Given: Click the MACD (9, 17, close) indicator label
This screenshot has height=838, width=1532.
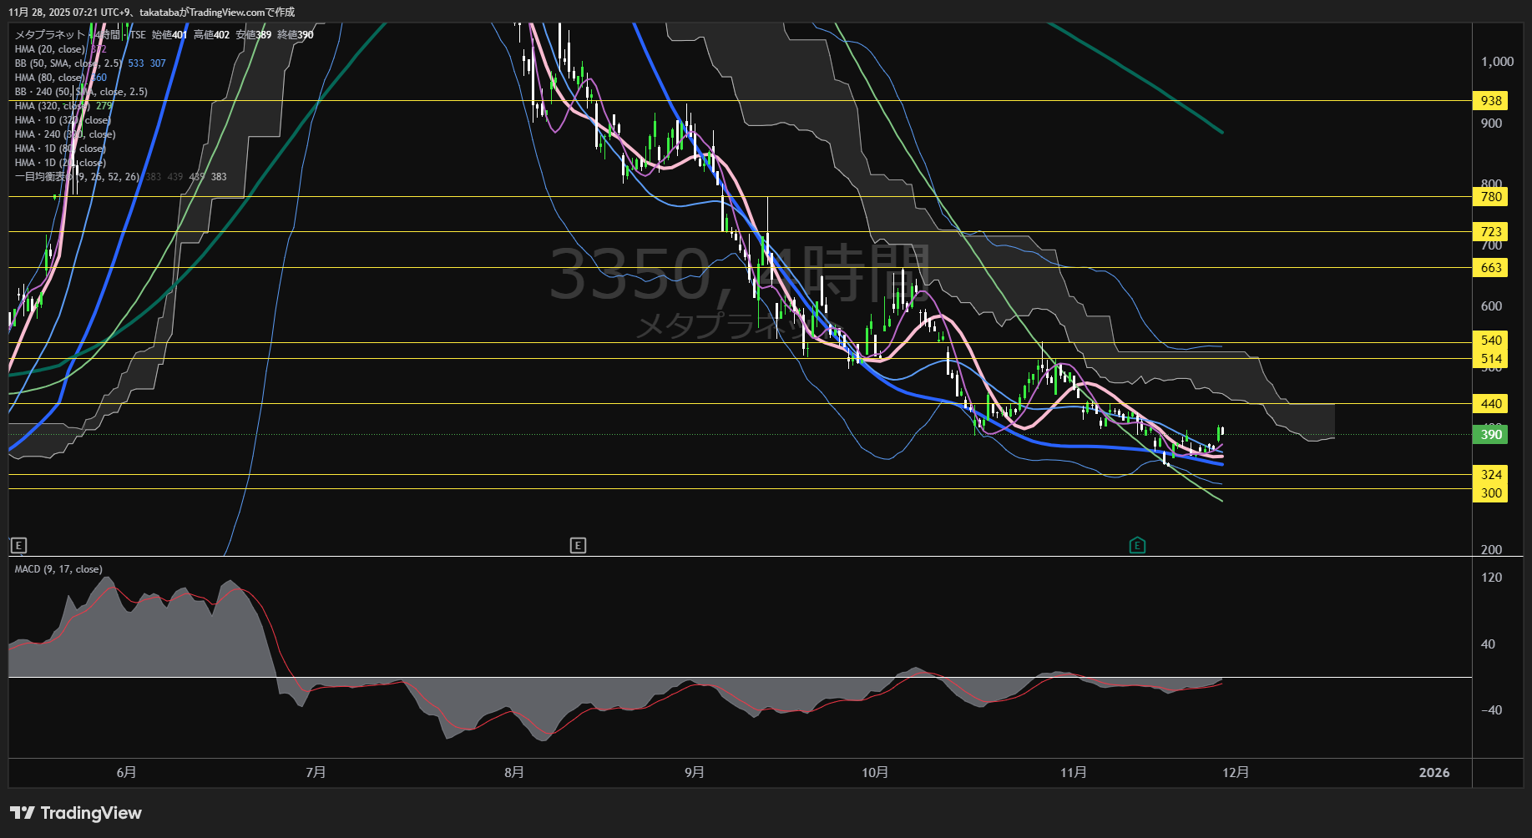Looking at the screenshot, I should point(58,569).
